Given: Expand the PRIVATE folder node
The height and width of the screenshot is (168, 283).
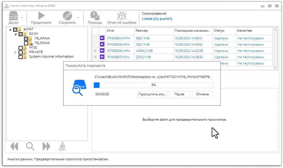Looking at the screenshot, I should coord(15,52).
